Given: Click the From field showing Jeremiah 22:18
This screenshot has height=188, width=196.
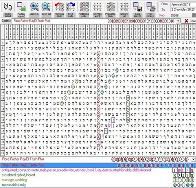Looking at the screenshot, I should 183,4.
